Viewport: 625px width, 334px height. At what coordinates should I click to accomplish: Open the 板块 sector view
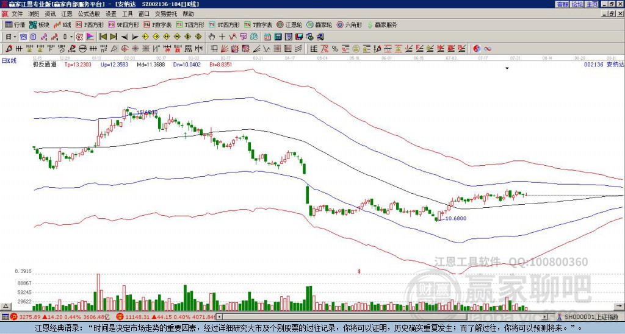(40, 24)
